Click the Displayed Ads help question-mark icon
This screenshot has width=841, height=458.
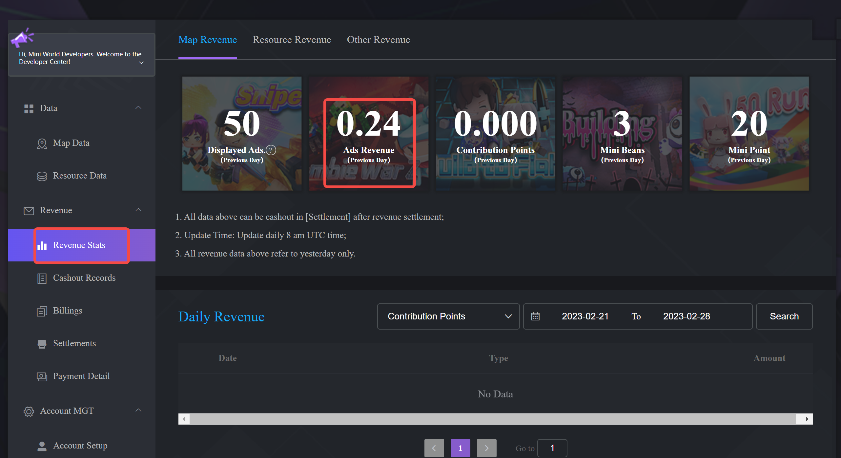271,150
